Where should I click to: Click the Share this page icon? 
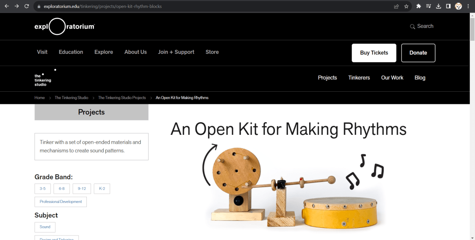pos(396,6)
